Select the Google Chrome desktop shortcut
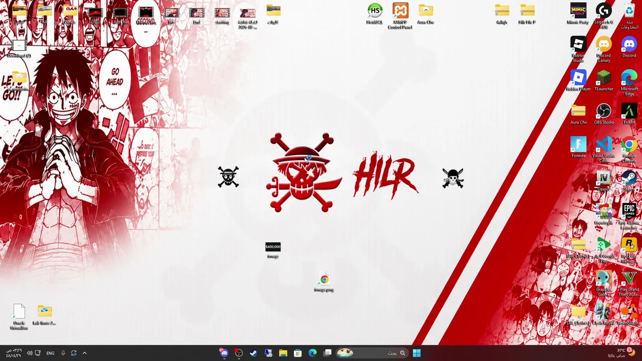Image resolution: width=642 pixels, height=361 pixels. 629,149
